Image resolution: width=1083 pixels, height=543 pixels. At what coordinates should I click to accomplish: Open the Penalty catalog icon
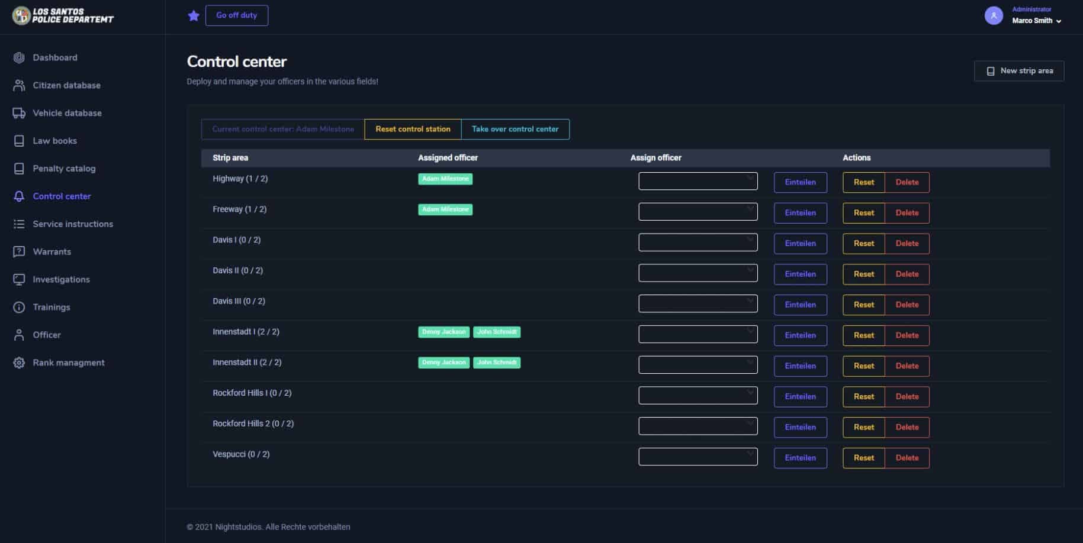[18, 168]
